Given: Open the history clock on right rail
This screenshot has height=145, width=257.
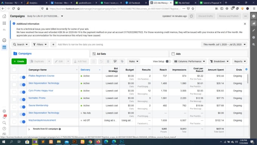Looking at the screenshot, I should tap(254, 37).
